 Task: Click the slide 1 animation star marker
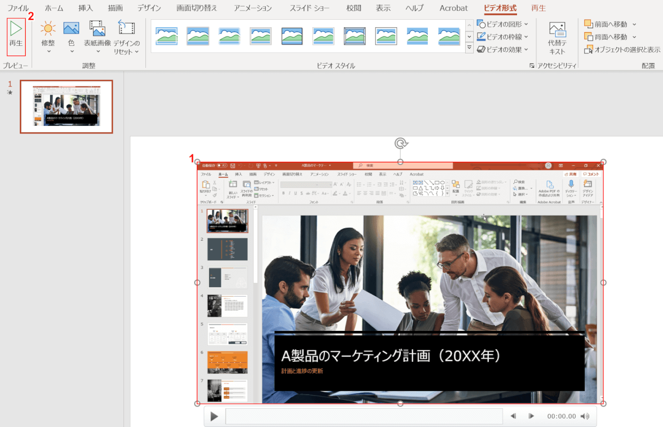(10, 92)
